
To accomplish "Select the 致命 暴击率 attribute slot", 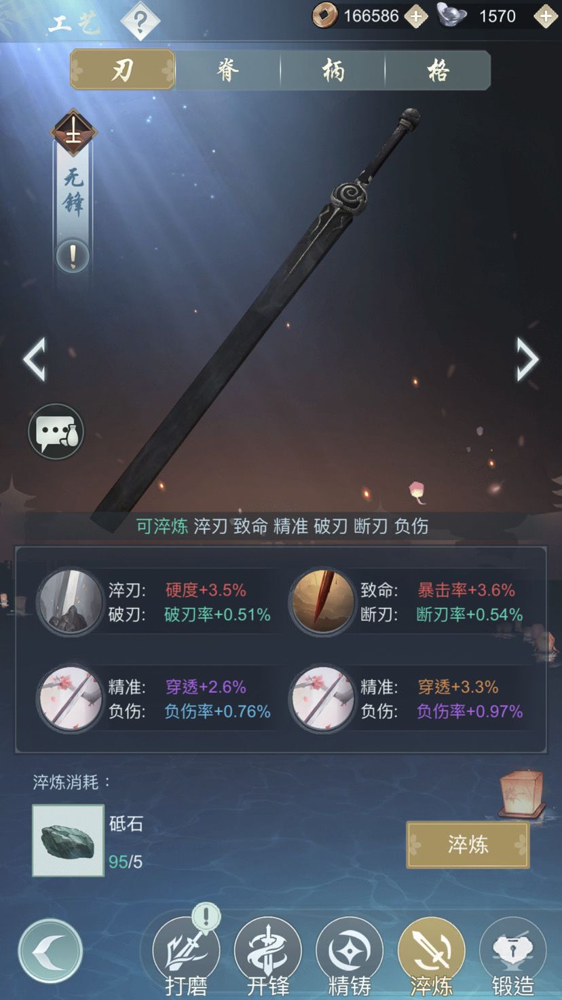I will point(409,602).
